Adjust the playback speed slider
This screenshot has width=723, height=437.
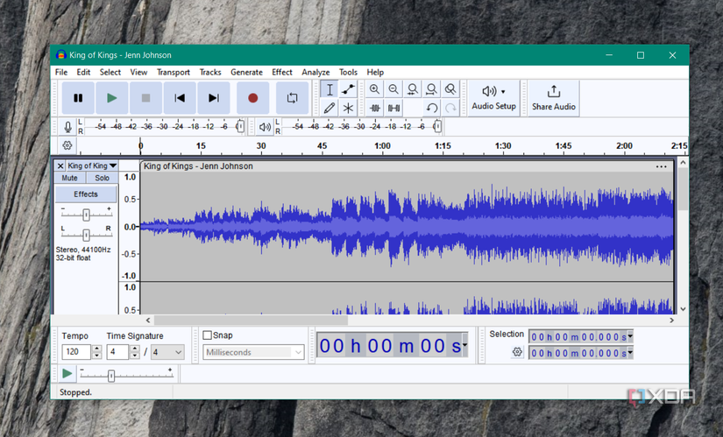click(111, 376)
